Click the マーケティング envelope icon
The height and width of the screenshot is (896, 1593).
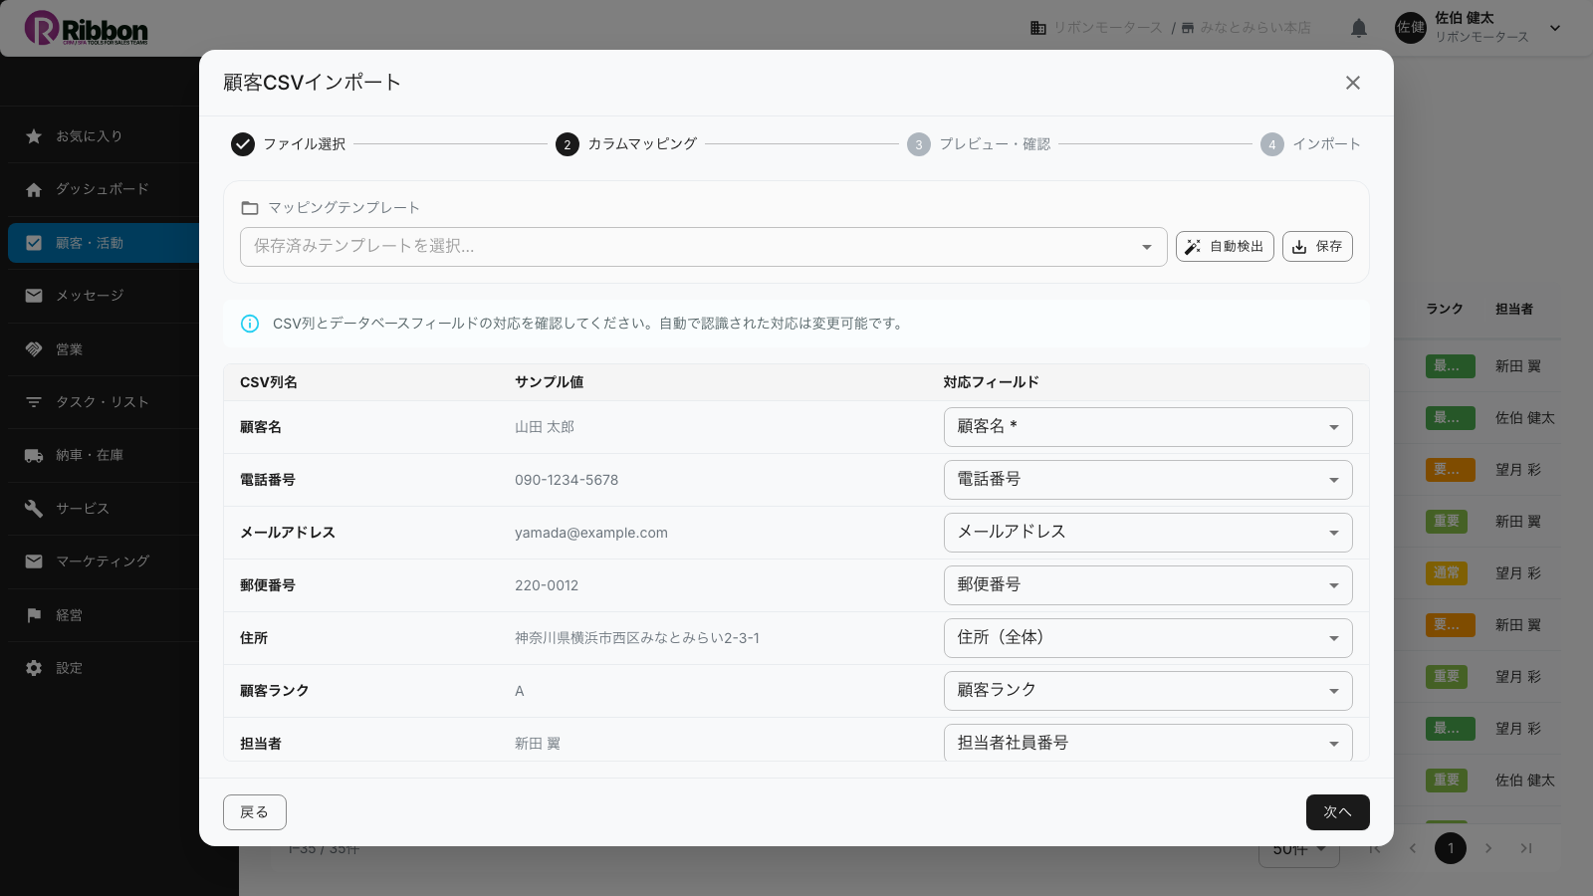(34, 561)
